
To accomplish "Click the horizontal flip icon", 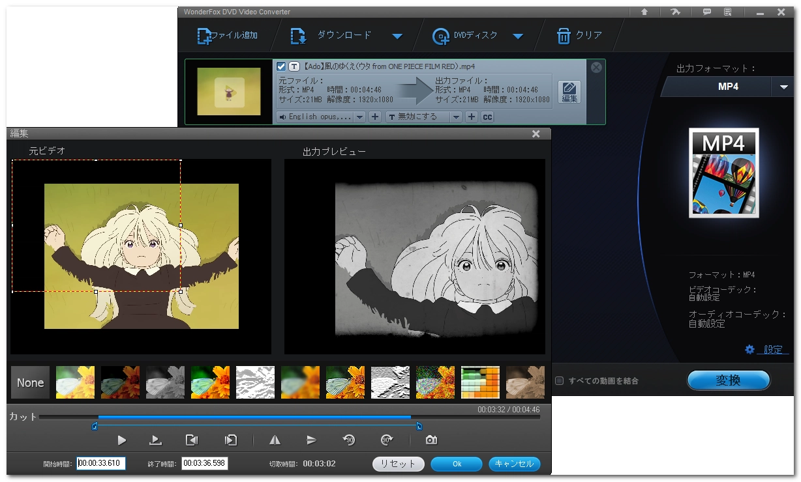I will tap(275, 440).
